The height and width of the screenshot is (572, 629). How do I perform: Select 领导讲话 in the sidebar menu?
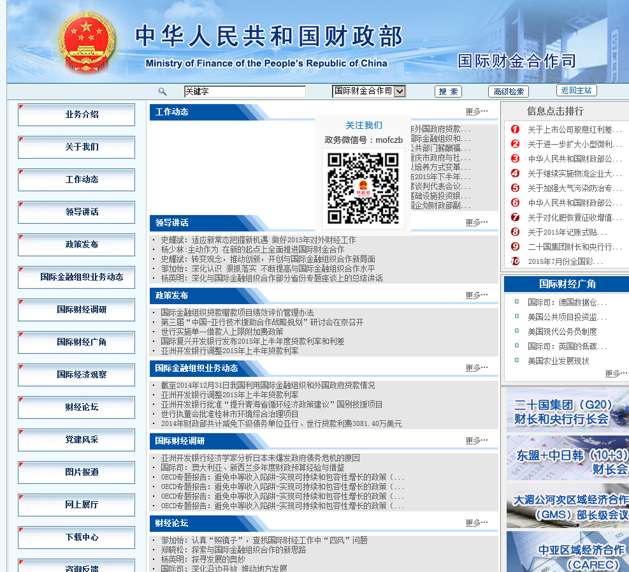(76, 212)
